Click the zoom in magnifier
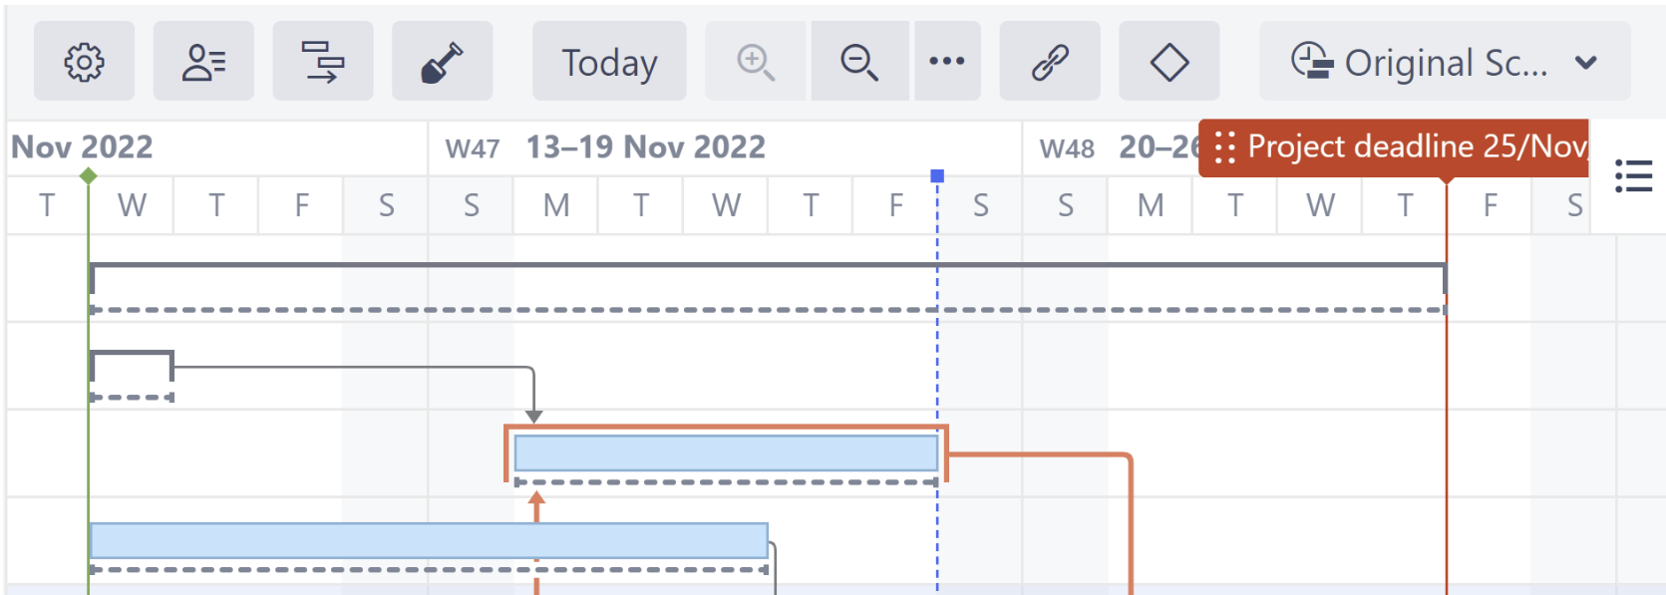The image size is (1666, 595). (x=756, y=62)
